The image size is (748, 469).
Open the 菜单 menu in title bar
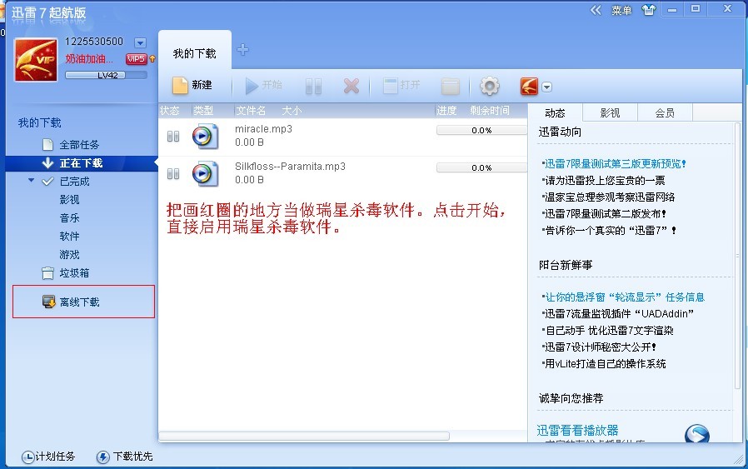621,11
